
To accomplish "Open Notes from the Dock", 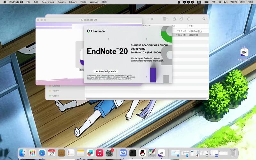I will click(81, 153).
